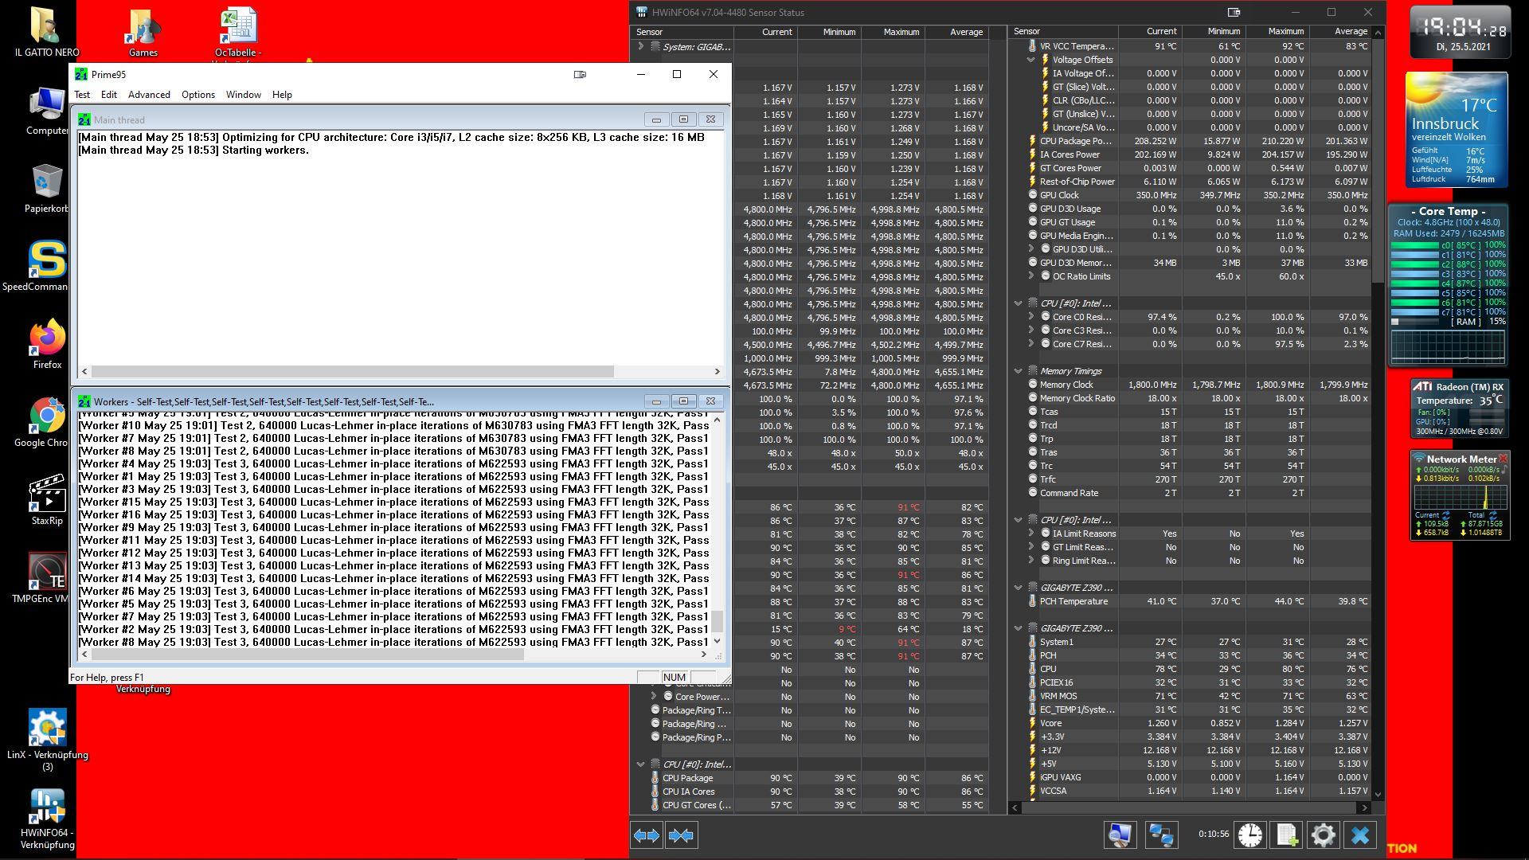Select Memory Clock Ratio row

coord(1191,398)
